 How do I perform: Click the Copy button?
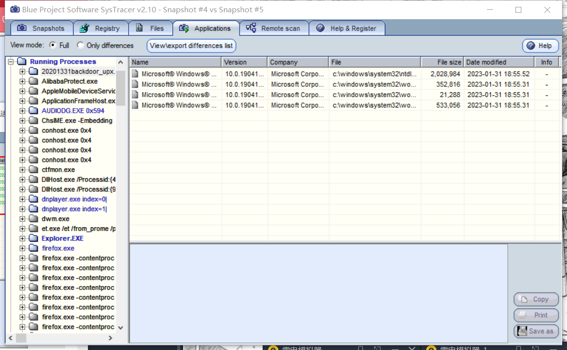click(x=536, y=299)
